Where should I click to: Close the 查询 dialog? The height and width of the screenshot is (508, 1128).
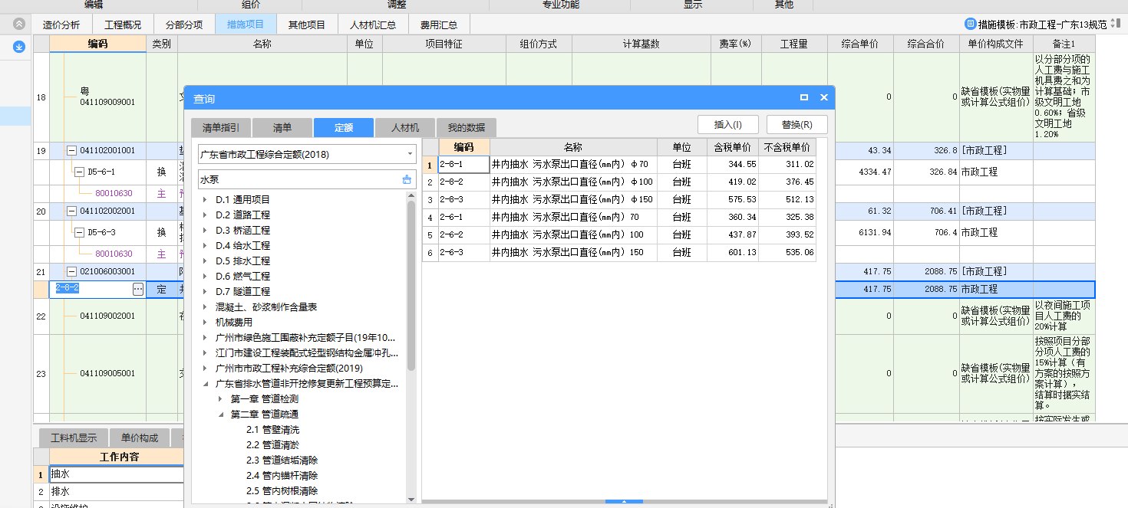[824, 97]
